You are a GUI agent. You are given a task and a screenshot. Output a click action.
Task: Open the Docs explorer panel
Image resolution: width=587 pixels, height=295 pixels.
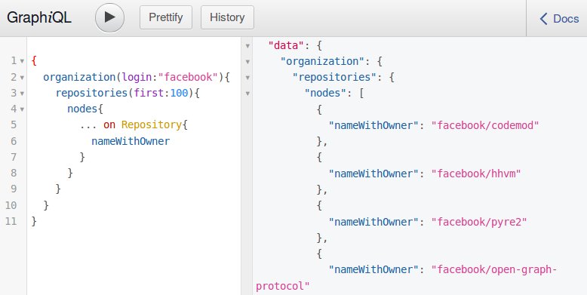click(558, 18)
